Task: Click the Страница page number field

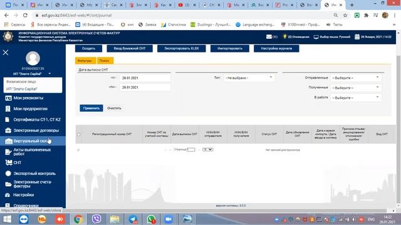Action: (190, 149)
